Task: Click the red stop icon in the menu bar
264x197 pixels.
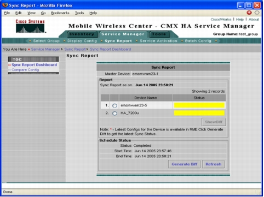Action: pyautogui.click(x=249, y=13)
